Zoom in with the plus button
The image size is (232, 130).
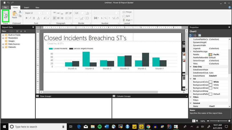pos(229,121)
